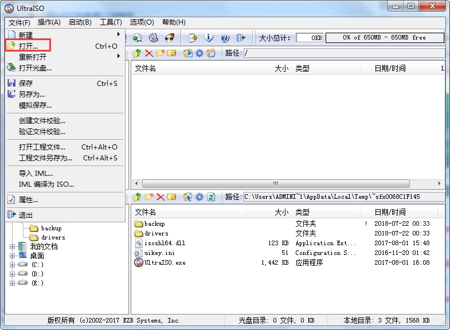Choose 打开... from the File menu
The image size is (450, 330).
coord(65,46)
